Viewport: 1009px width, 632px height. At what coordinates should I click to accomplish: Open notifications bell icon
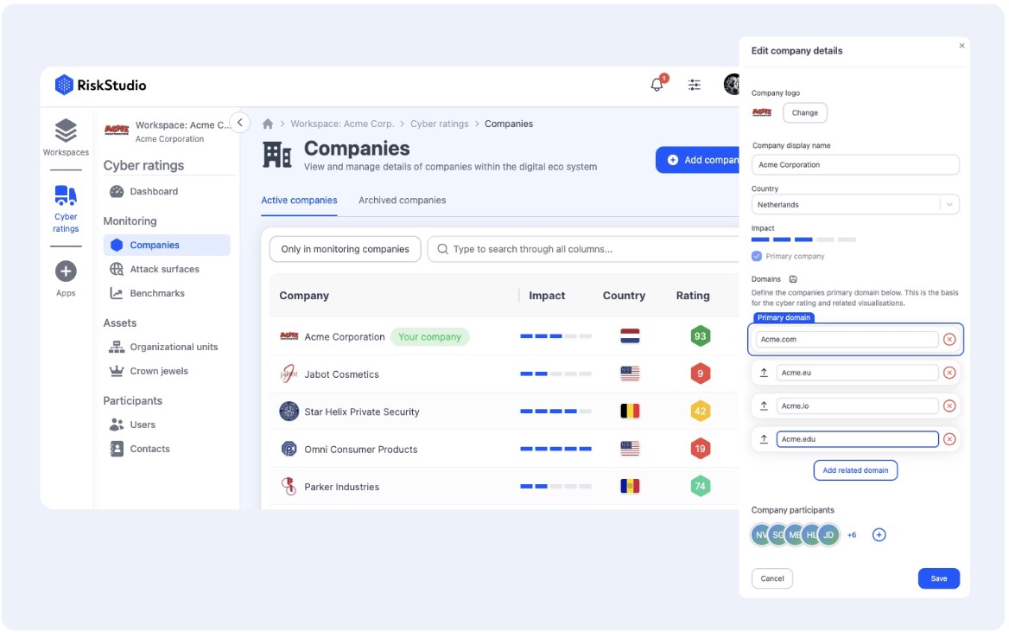[657, 85]
